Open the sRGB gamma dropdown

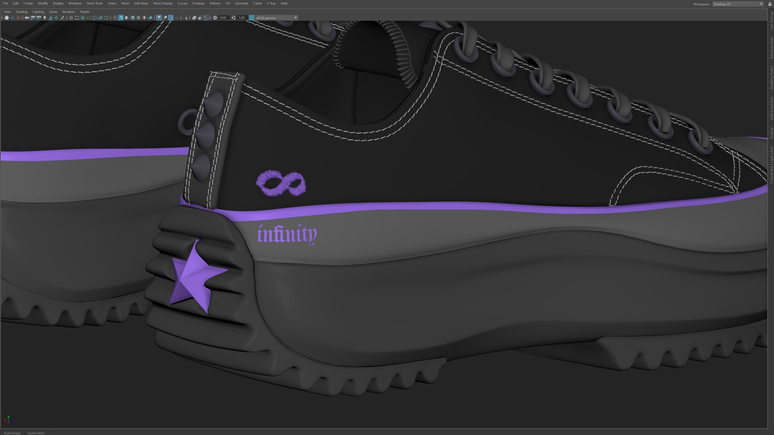(x=295, y=18)
